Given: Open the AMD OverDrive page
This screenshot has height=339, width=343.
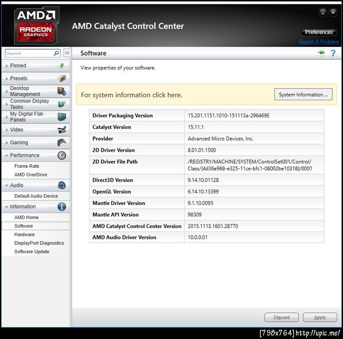Looking at the screenshot, I should pos(31,175).
